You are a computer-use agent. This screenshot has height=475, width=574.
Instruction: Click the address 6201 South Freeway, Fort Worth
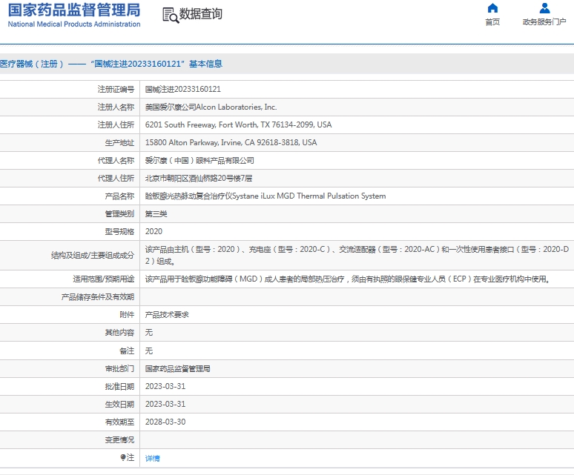[238, 124]
